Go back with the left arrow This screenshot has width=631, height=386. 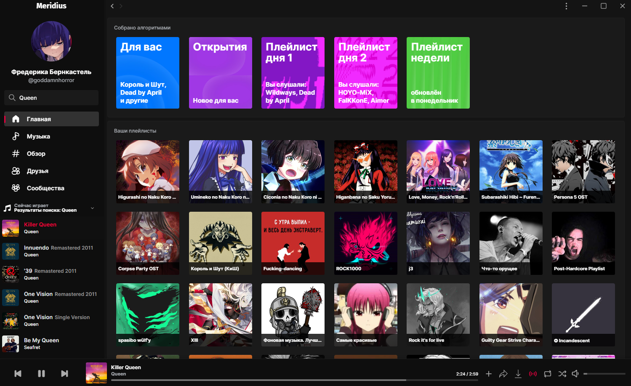(112, 6)
